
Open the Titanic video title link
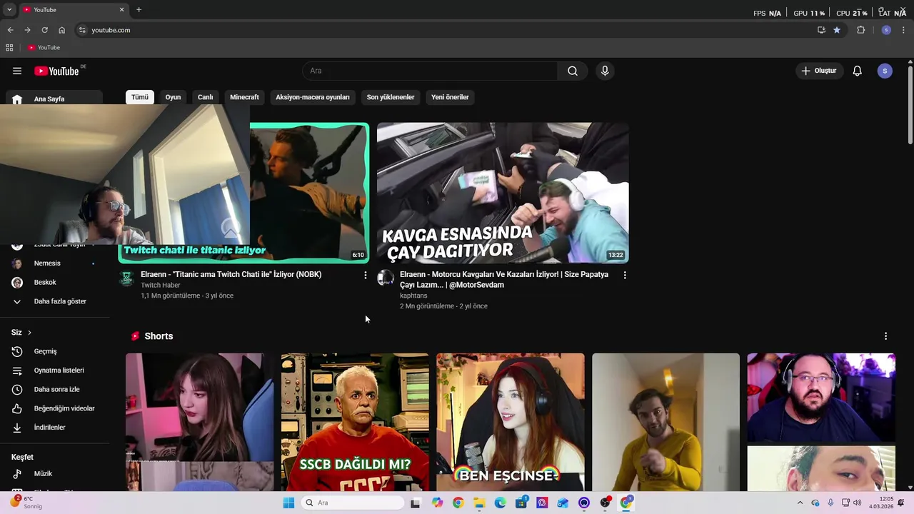click(x=231, y=274)
